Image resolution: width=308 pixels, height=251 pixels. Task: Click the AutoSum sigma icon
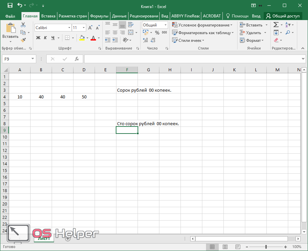click(x=276, y=25)
